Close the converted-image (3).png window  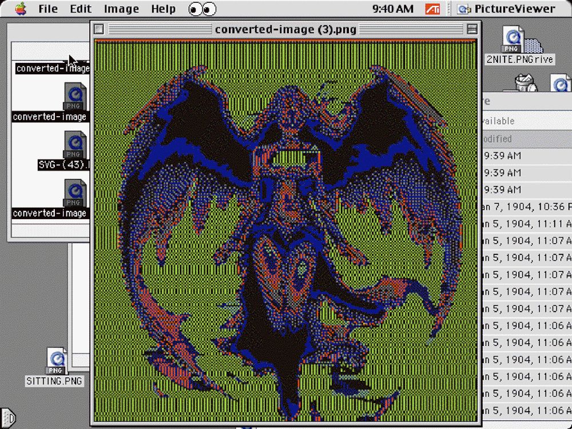tap(99, 29)
